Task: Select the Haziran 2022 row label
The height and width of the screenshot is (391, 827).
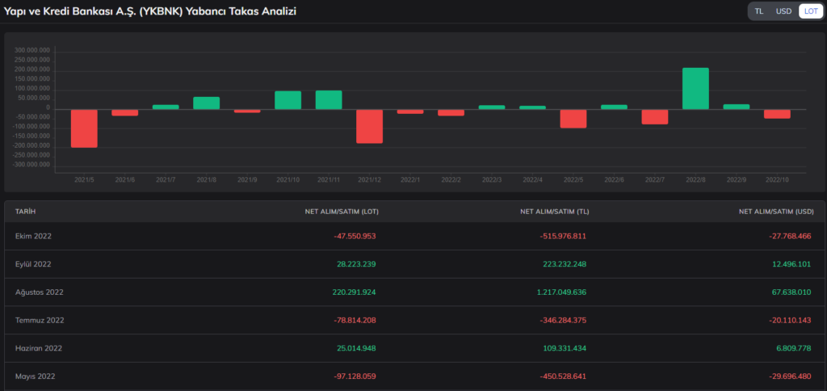Action: [39, 348]
